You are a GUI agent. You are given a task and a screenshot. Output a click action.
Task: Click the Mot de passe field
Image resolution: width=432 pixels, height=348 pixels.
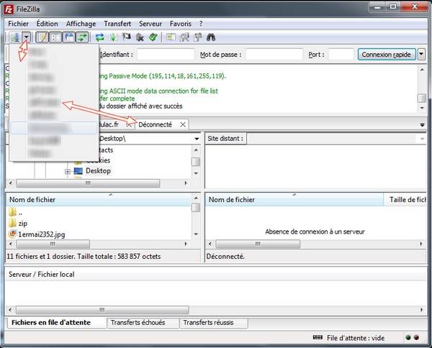(x=274, y=55)
